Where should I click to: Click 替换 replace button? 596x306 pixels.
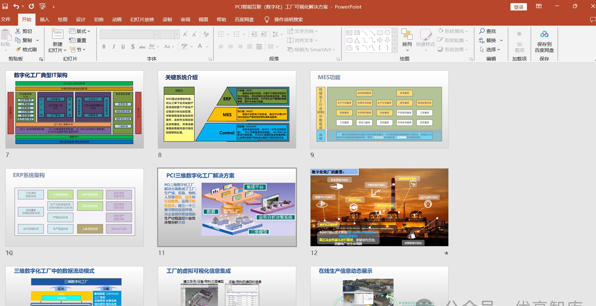pyautogui.click(x=488, y=40)
